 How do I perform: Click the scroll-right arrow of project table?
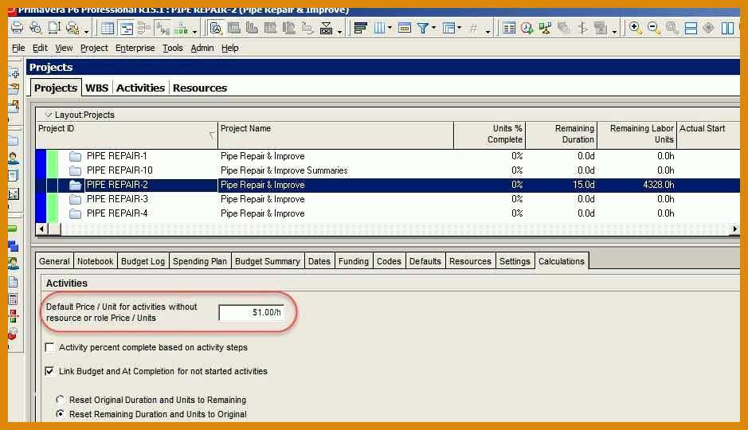coord(734,229)
